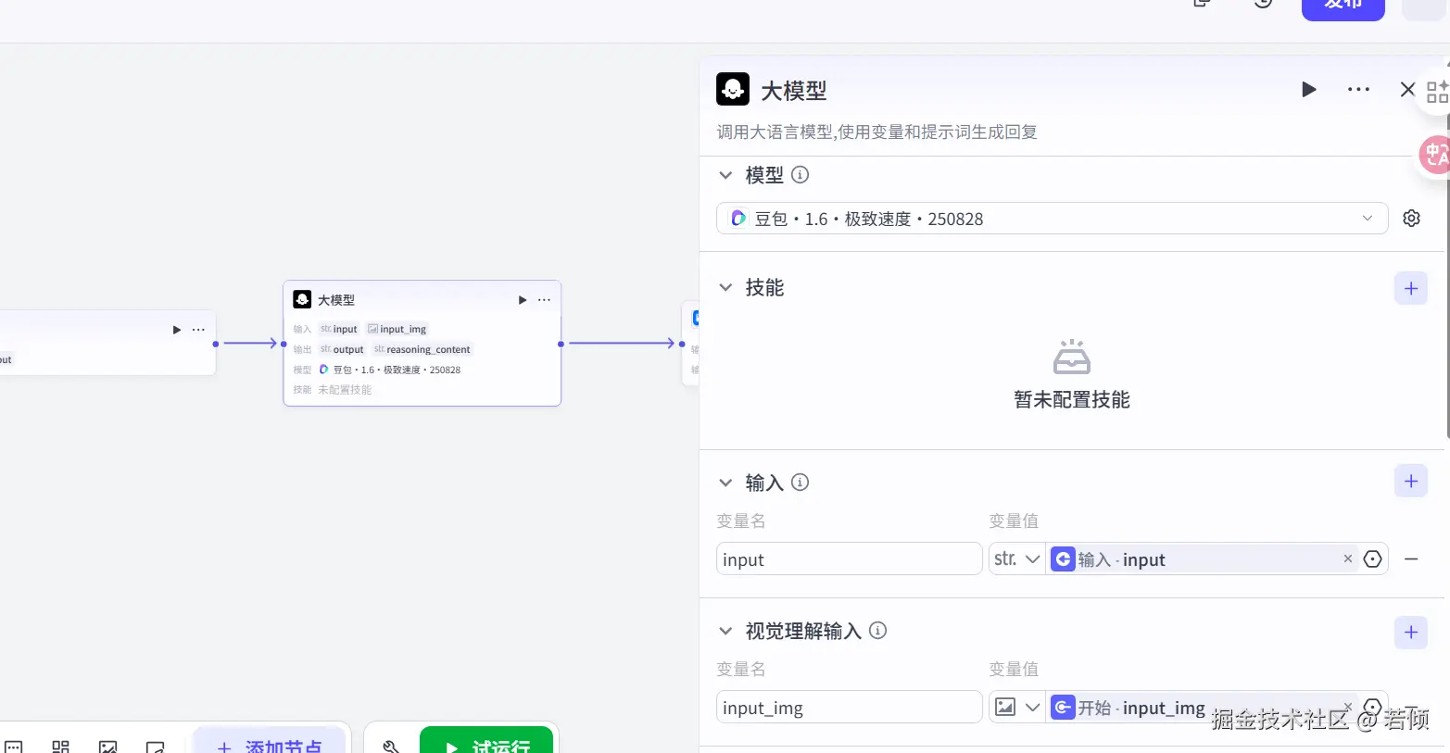Open the debug wrench tool in bottom toolbar
Image resolution: width=1450 pixels, height=753 pixels.
coord(391,746)
